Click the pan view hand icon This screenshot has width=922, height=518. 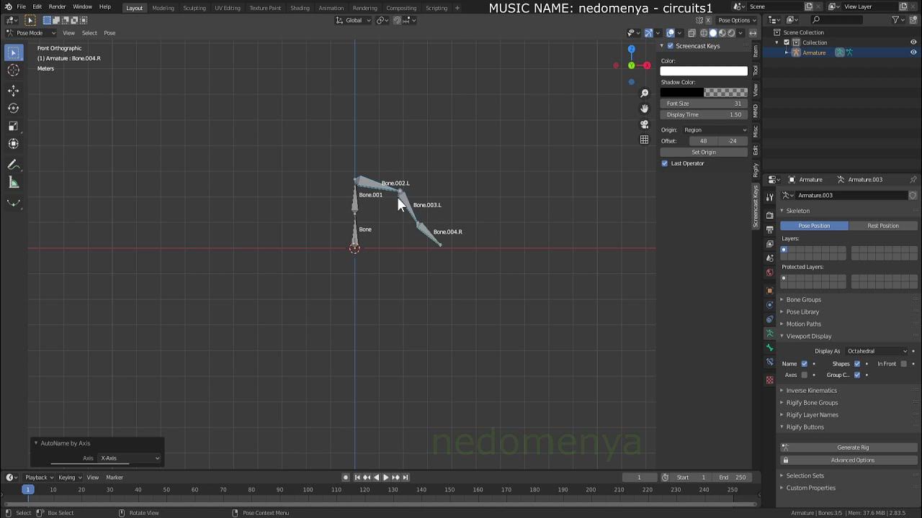644,109
